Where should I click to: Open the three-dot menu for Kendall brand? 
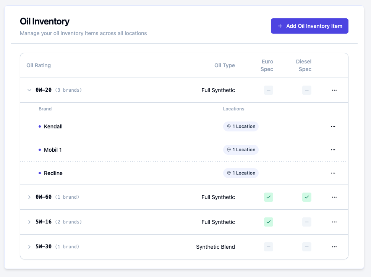[333, 126]
